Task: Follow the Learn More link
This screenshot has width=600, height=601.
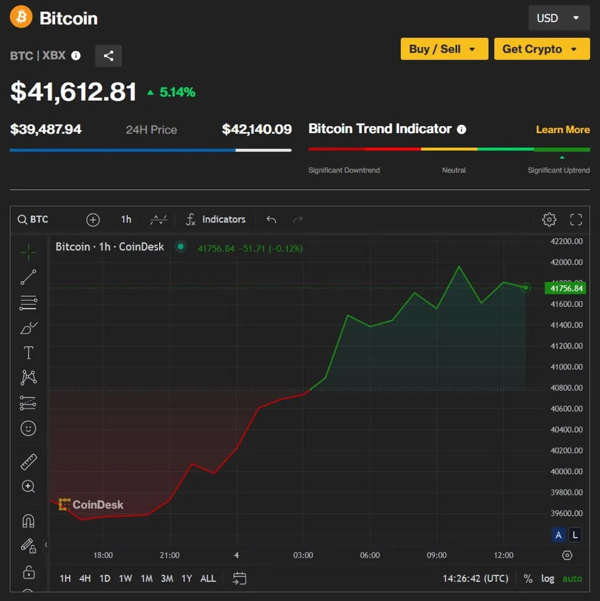Action: point(563,130)
